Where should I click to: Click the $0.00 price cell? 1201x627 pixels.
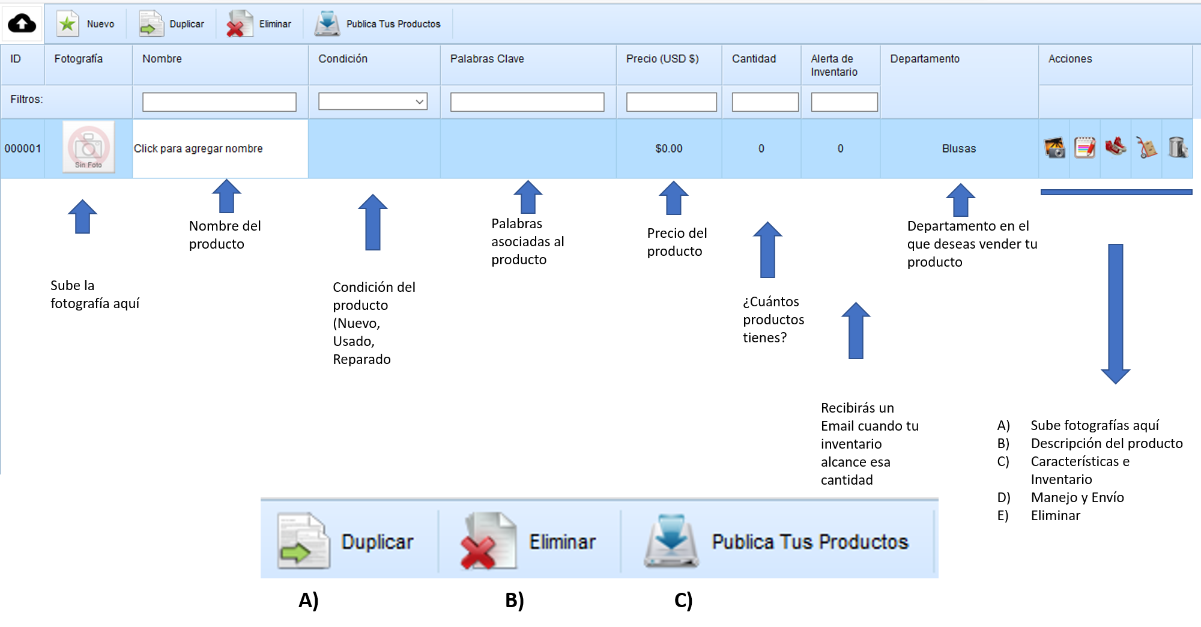tap(669, 148)
